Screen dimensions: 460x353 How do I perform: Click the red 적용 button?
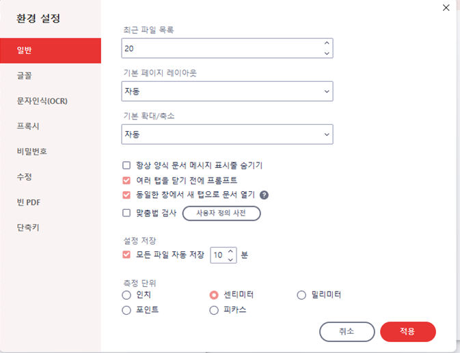pyautogui.click(x=408, y=332)
